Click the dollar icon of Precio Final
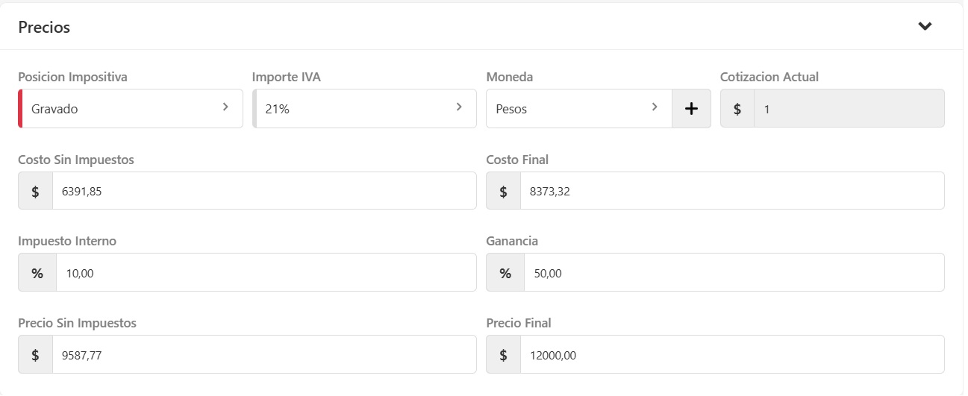This screenshot has width=968, height=396. click(x=503, y=355)
